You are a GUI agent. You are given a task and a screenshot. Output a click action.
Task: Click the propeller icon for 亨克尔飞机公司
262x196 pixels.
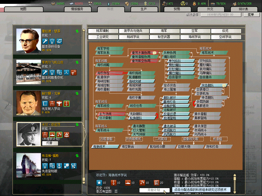click(x=67, y=72)
